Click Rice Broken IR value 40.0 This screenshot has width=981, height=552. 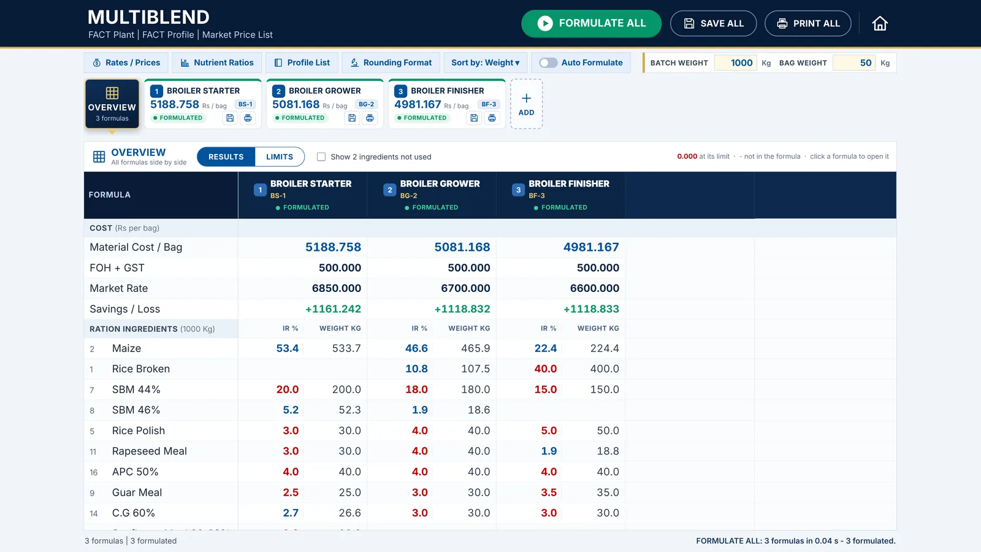[546, 369]
